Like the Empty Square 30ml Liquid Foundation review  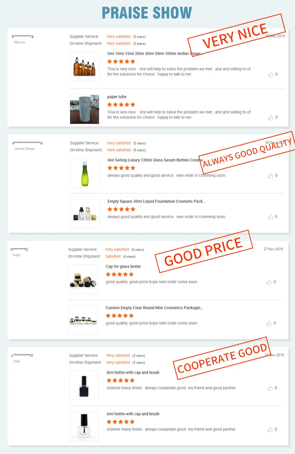pyautogui.click(x=271, y=217)
